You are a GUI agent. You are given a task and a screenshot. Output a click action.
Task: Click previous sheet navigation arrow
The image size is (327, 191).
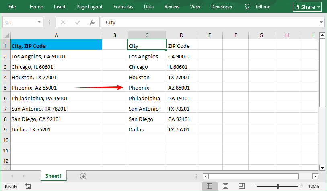pyautogui.click(x=12, y=176)
